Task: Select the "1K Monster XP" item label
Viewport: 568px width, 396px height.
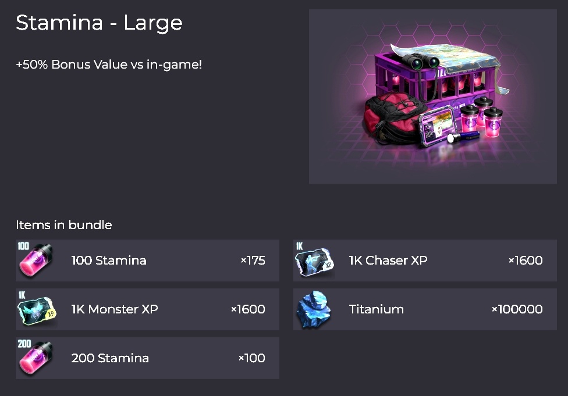Action: point(115,309)
